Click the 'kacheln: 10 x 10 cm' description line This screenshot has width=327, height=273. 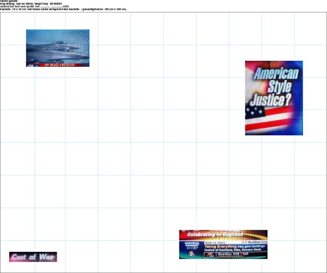pos(69,9)
